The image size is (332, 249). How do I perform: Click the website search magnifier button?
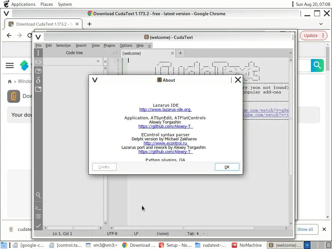[317, 65]
